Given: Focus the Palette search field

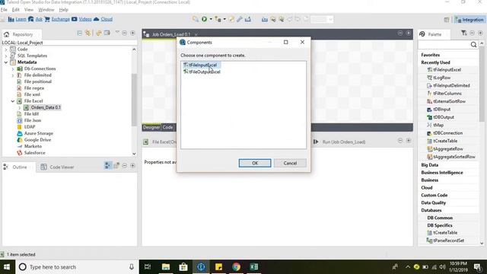Looking at the screenshot, I should 444,45.
